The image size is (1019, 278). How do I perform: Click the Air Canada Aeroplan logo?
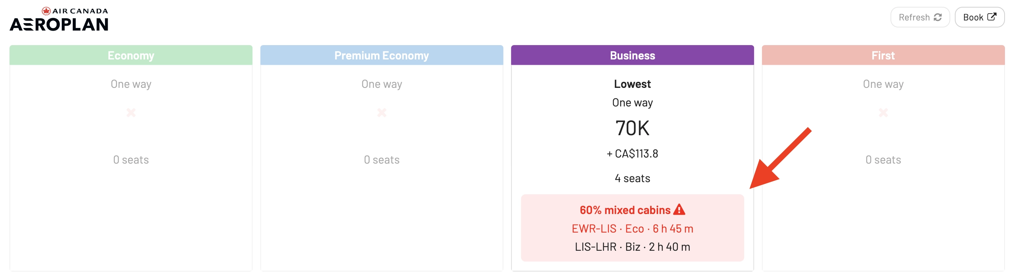point(59,19)
